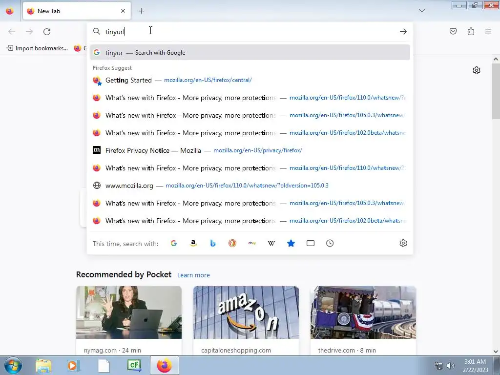This screenshot has width=500, height=375.
Task: Search this time with eBay
Action: point(252,243)
